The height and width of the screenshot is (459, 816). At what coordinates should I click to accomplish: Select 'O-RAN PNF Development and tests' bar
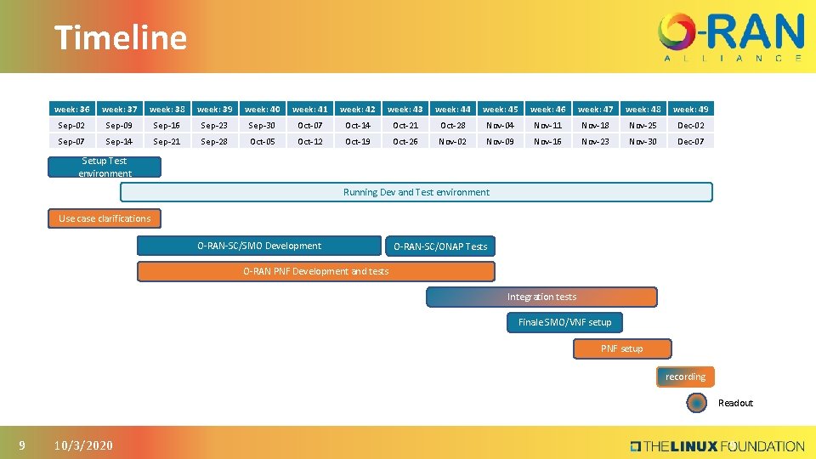point(316,272)
